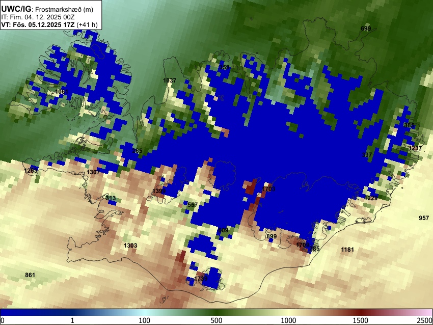Click the map value 1739
Viewport: 433px width, 325px height.
(201, 278)
